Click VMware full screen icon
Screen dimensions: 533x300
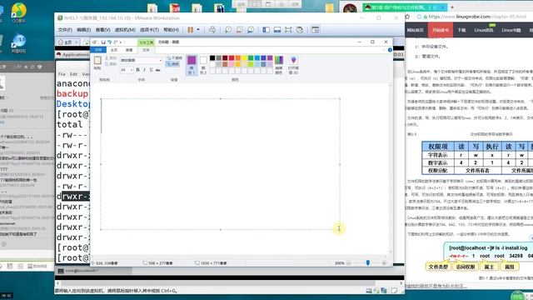[288, 30]
